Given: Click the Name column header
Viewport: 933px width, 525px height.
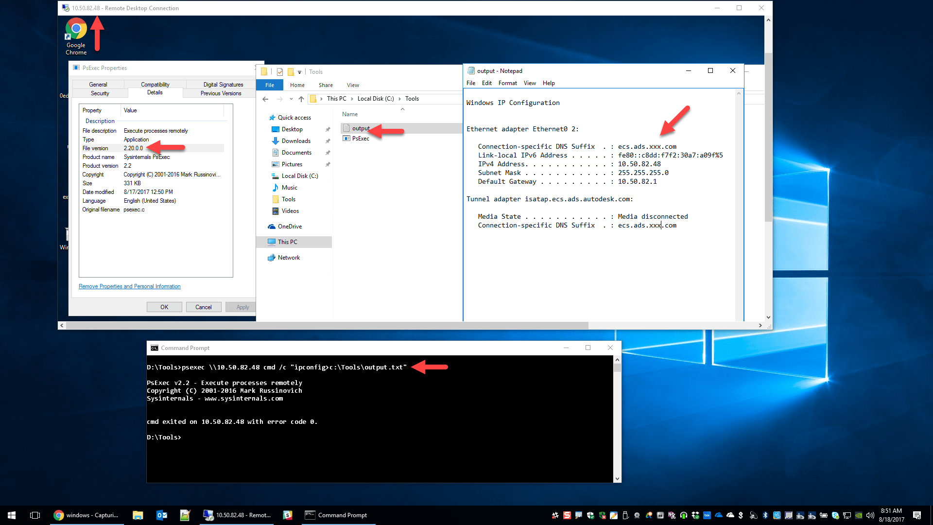Looking at the screenshot, I should tap(350, 114).
